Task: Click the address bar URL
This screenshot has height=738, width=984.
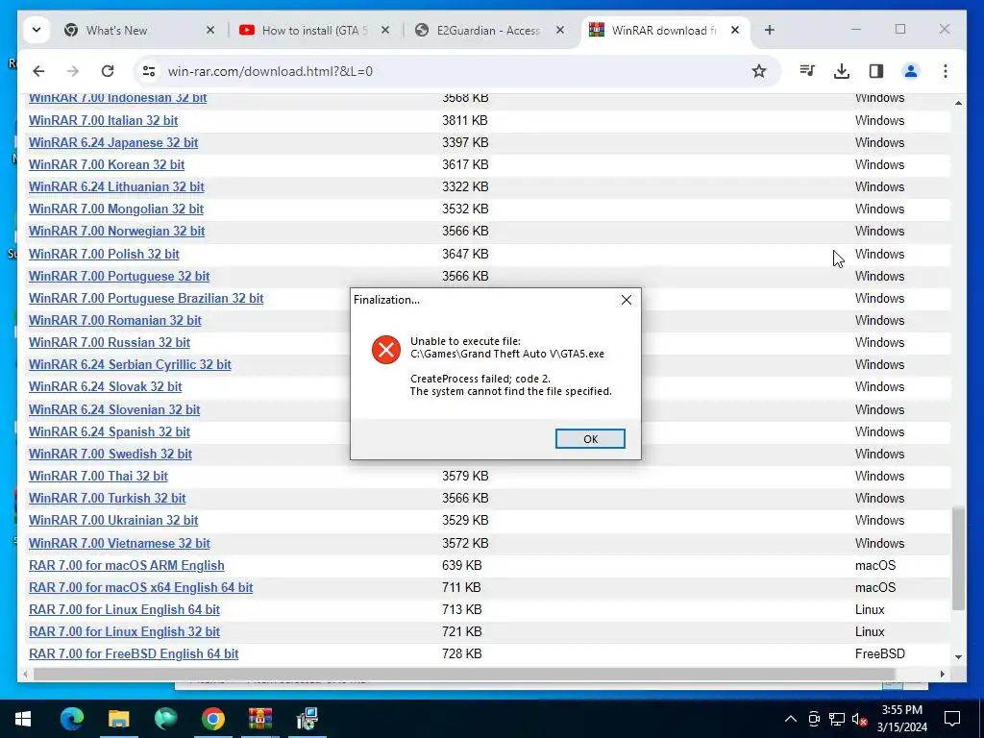Action: pyautogui.click(x=270, y=71)
